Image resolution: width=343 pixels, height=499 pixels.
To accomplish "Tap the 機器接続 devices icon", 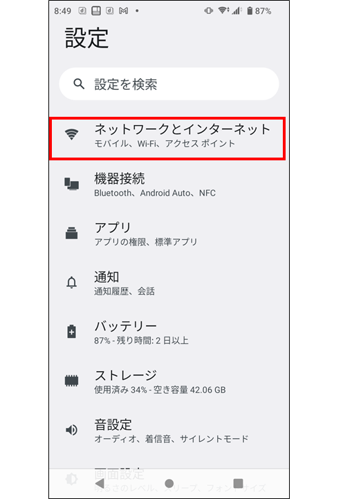I will tap(72, 184).
